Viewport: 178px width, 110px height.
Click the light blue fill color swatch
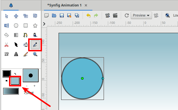pyautogui.click(x=15, y=81)
